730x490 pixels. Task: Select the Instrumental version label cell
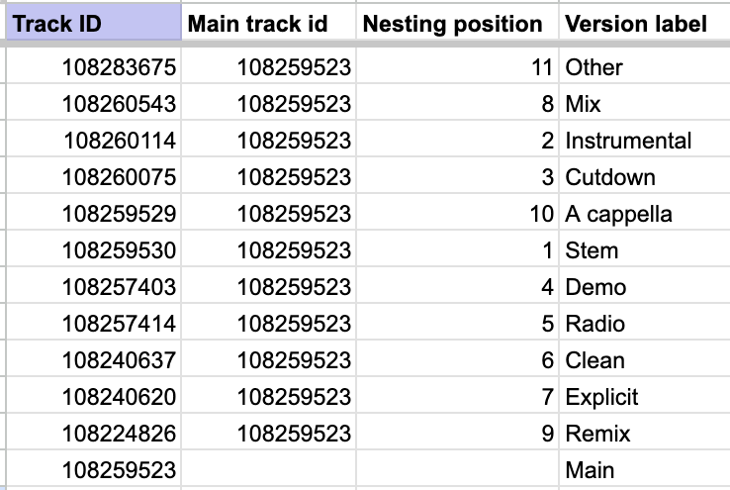click(644, 139)
